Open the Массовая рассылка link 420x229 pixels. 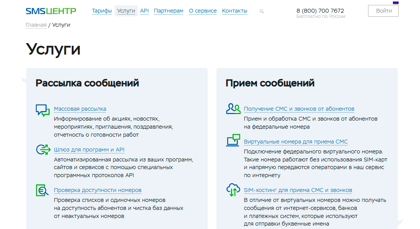(x=80, y=109)
